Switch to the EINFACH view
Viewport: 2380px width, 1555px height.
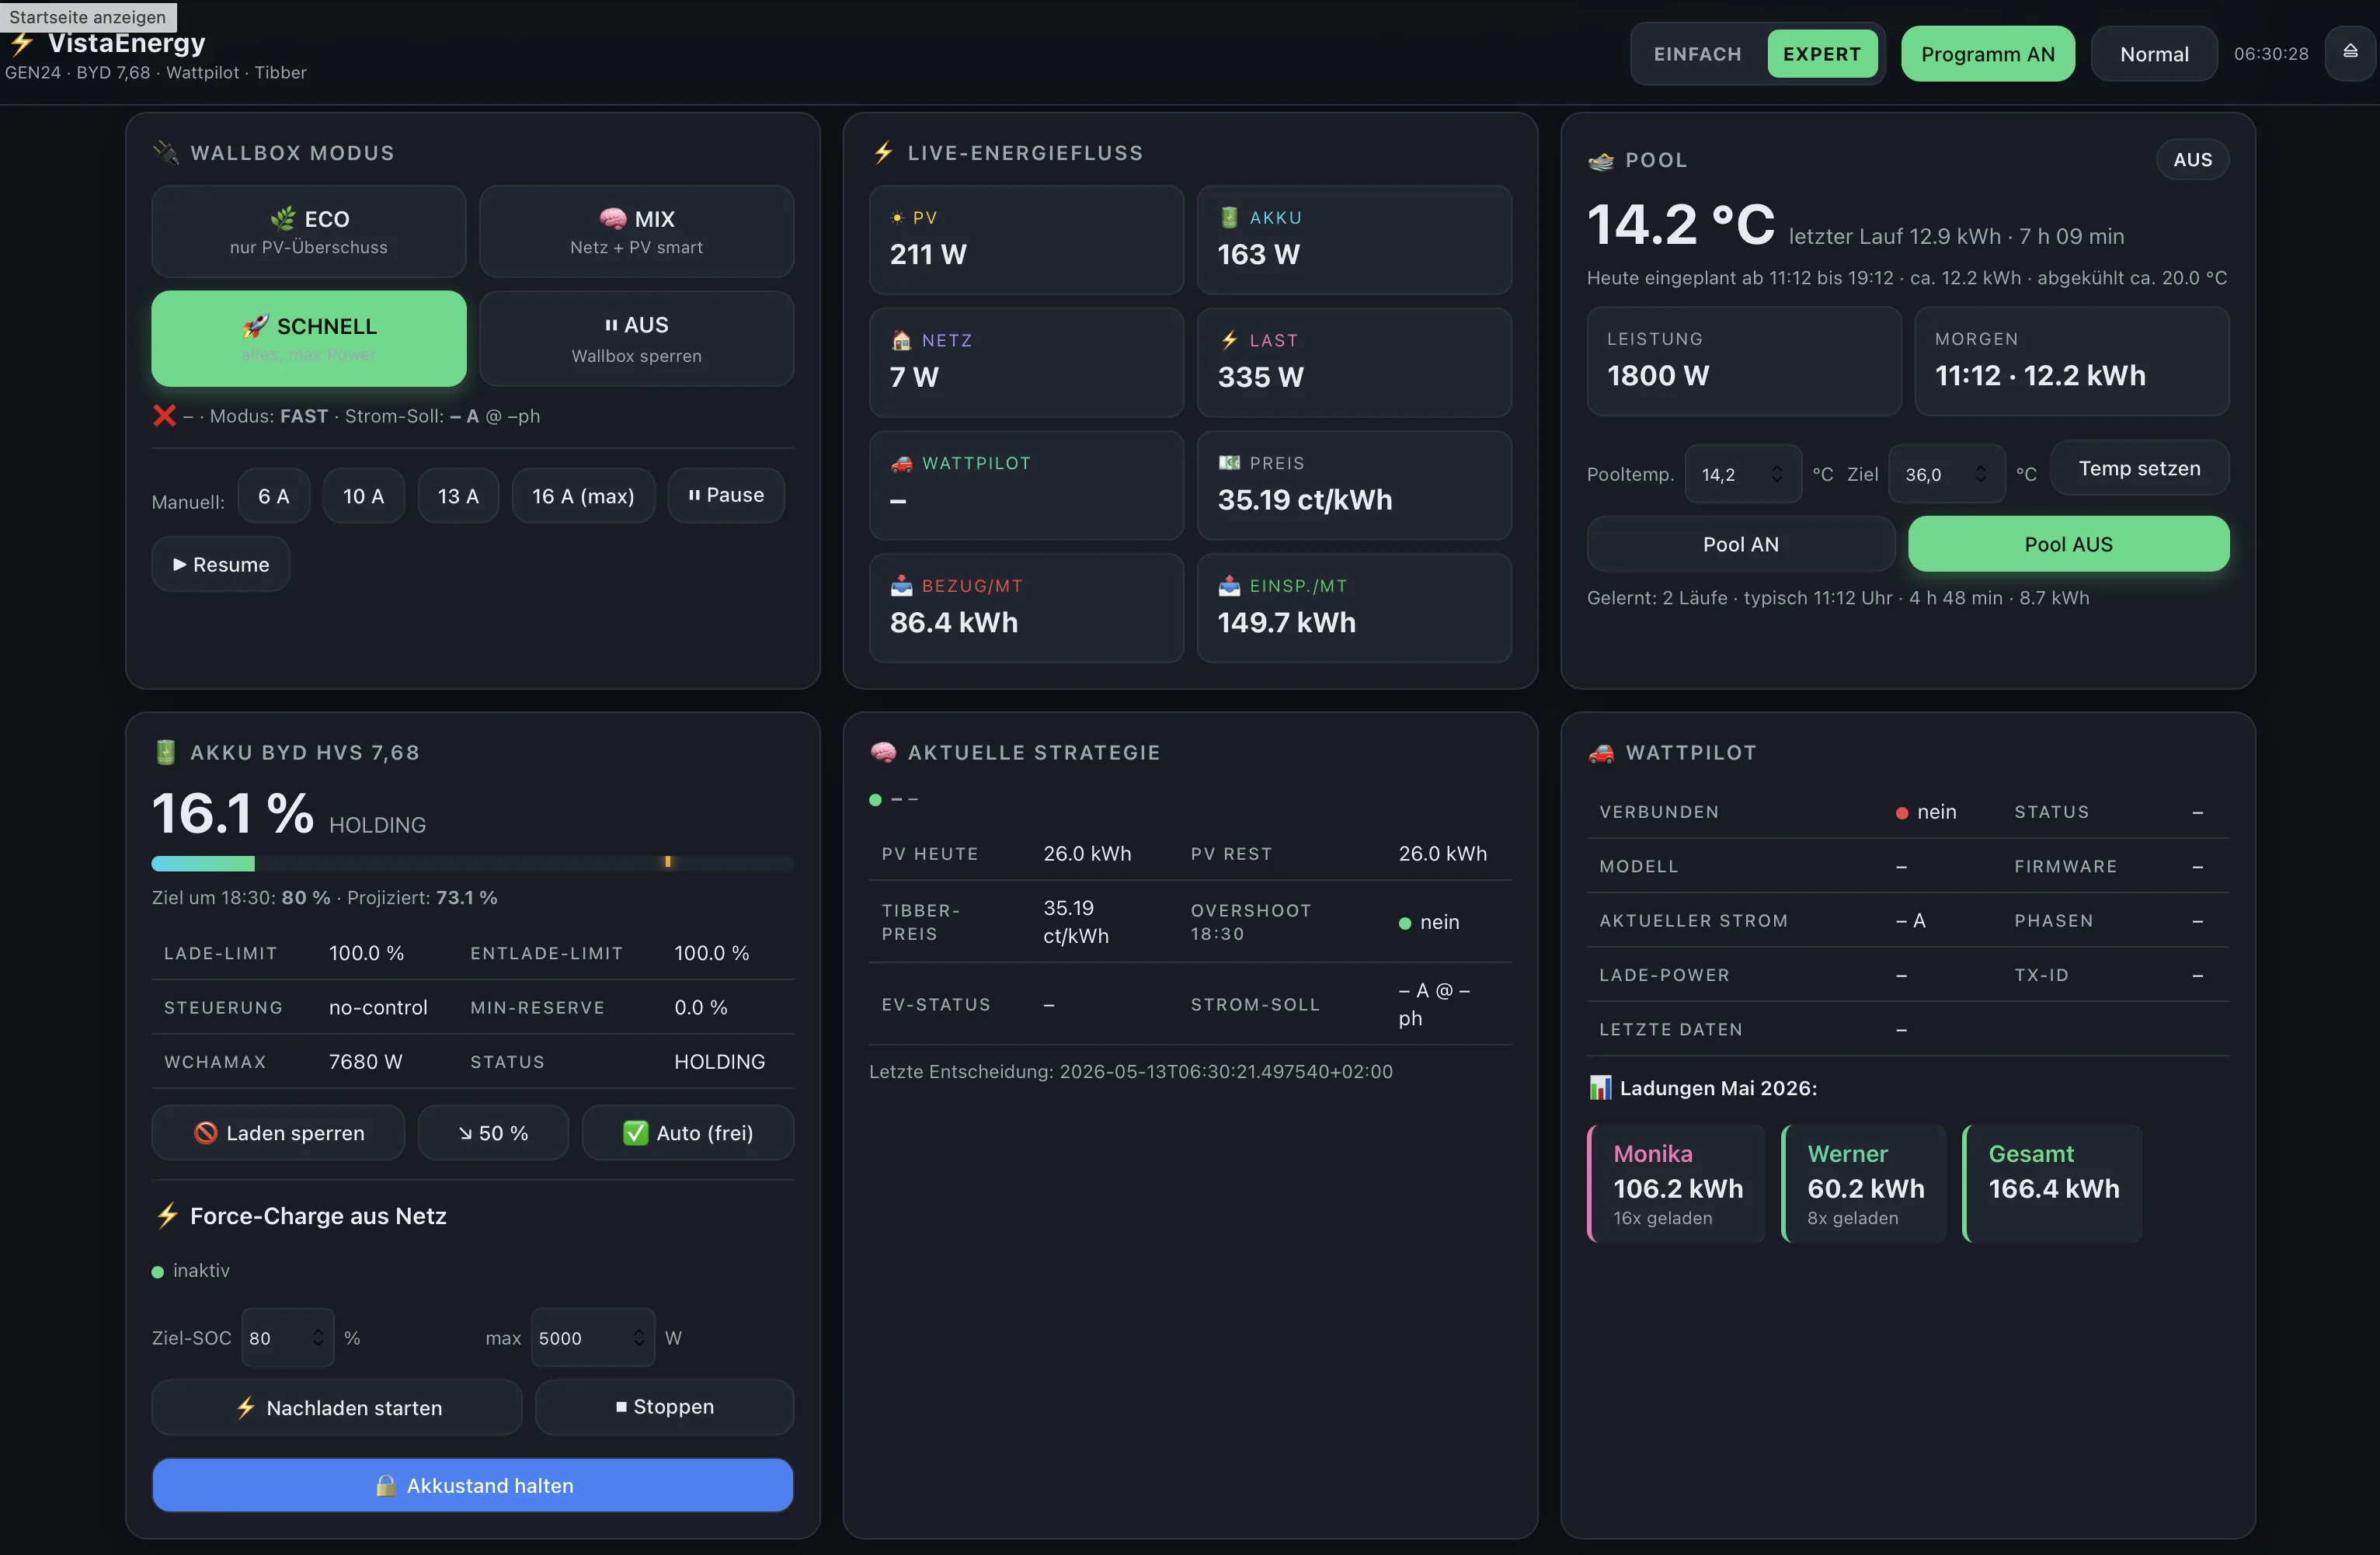tap(1697, 54)
